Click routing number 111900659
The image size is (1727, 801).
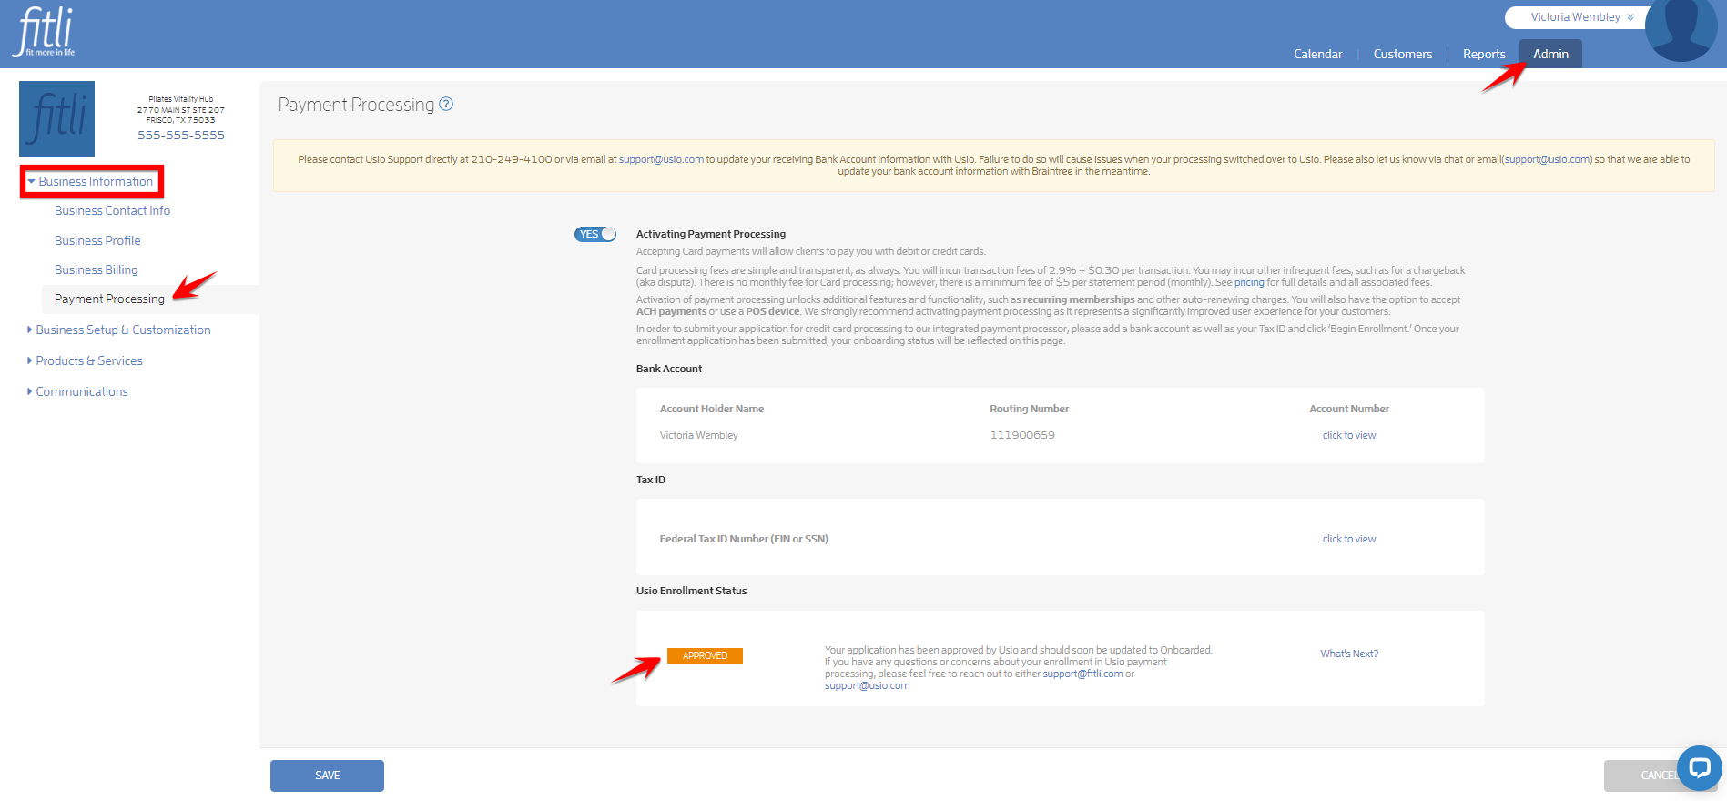1022,435
